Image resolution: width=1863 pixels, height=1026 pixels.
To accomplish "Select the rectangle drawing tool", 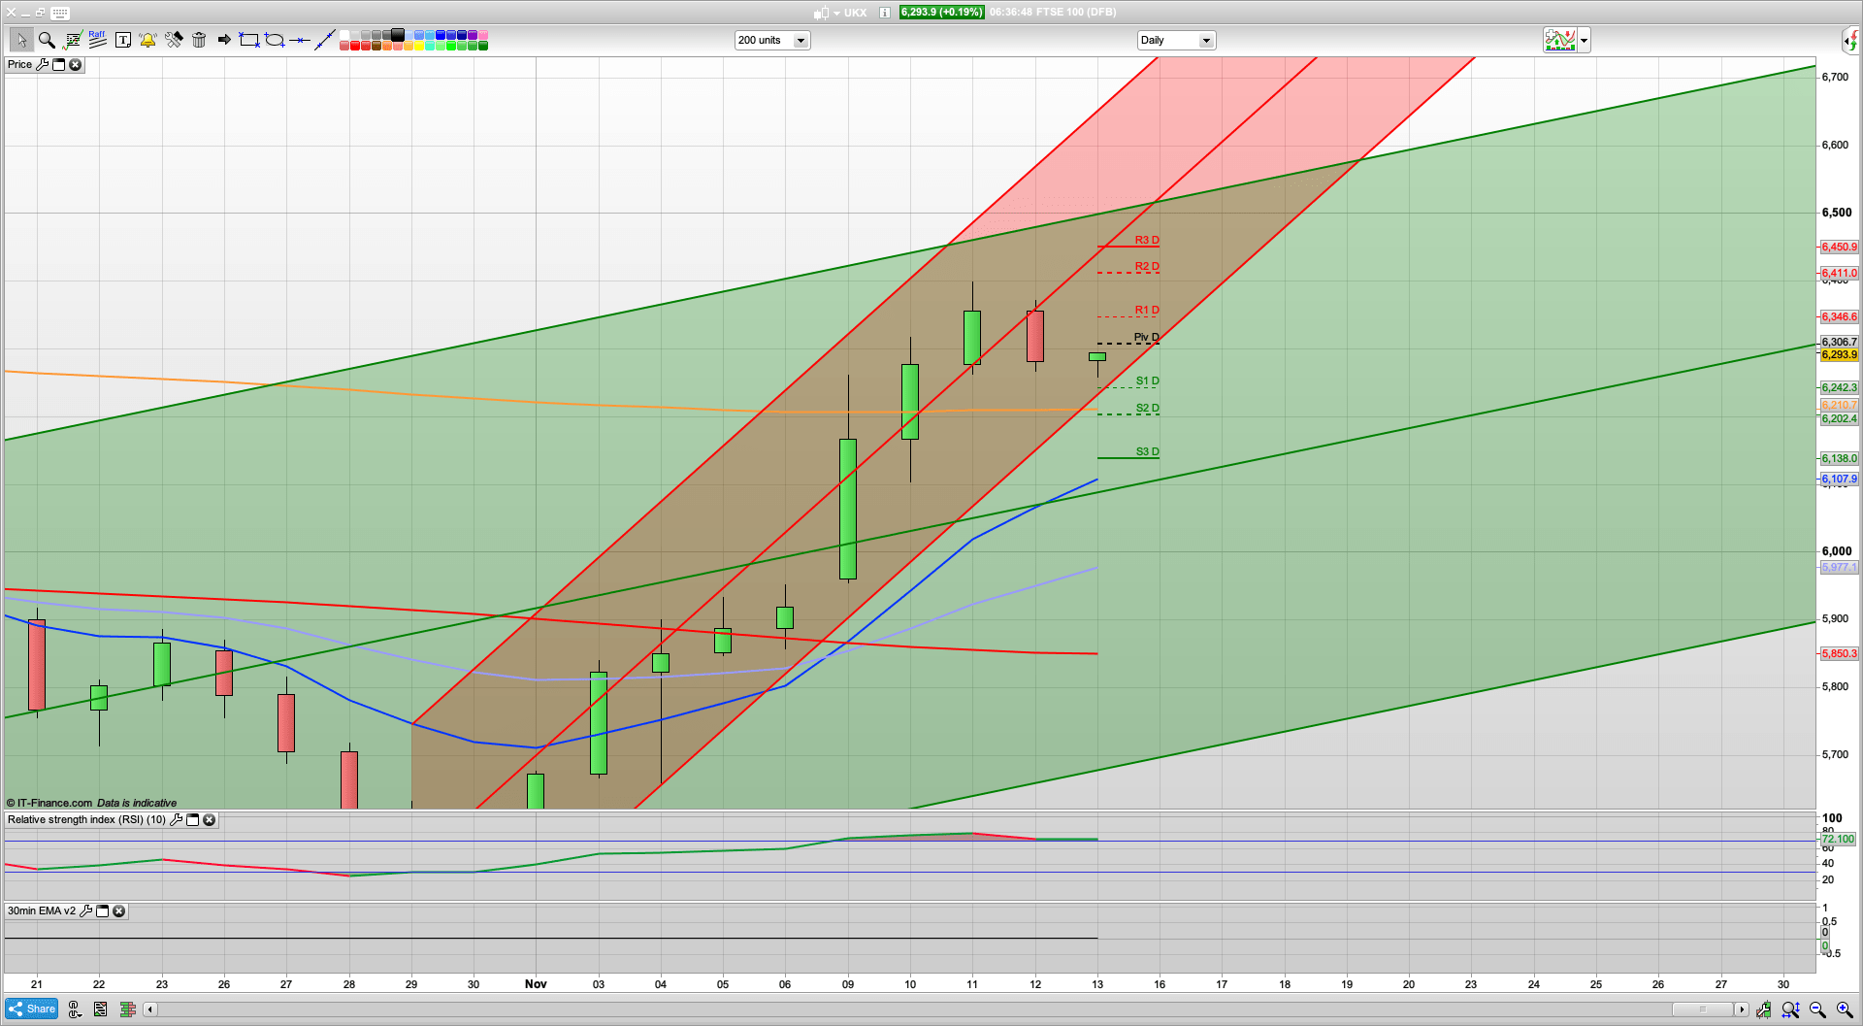I will pyautogui.click(x=248, y=40).
